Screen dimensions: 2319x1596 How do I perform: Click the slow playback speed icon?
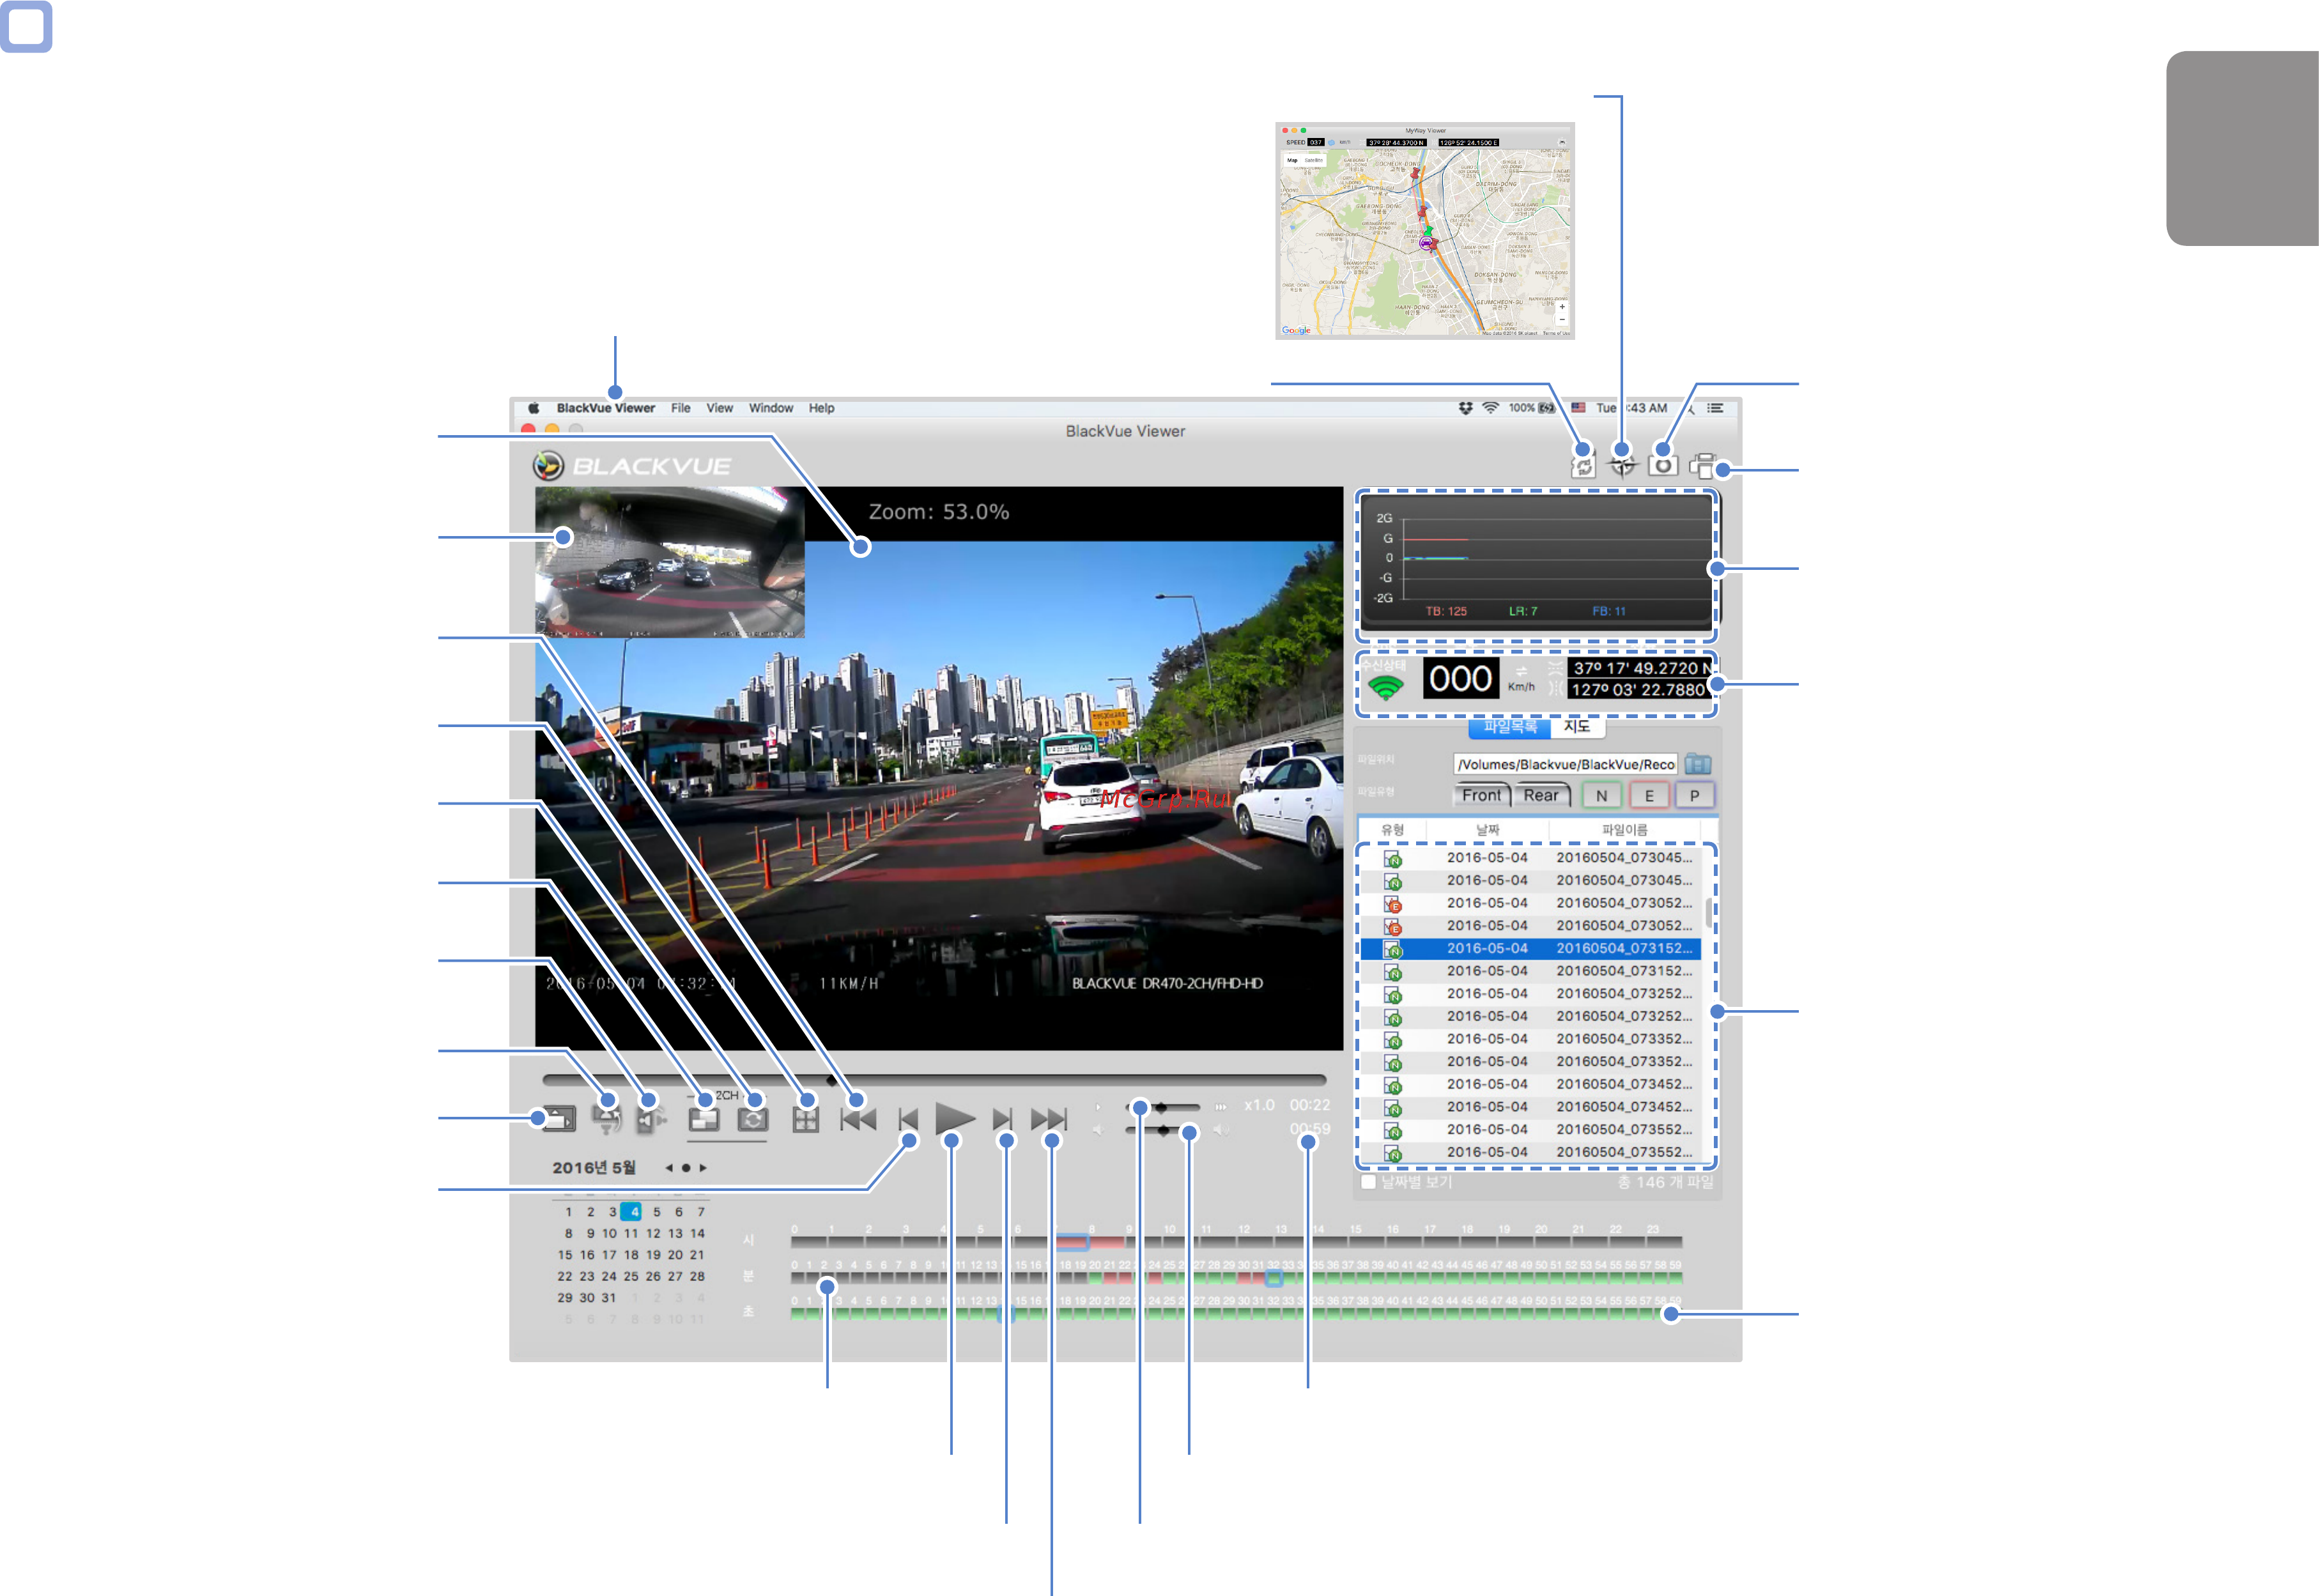point(1098,1106)
